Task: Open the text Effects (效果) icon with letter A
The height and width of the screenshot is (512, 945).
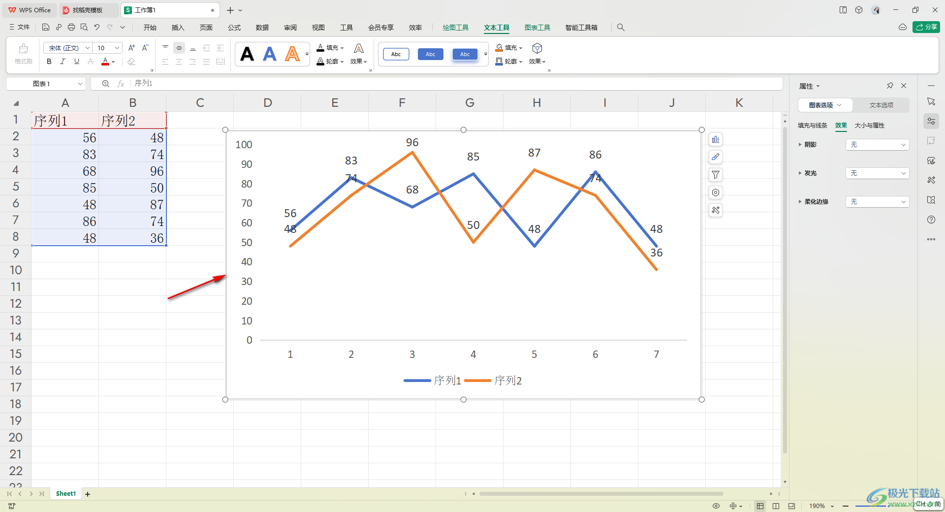Action: point(359,54)
